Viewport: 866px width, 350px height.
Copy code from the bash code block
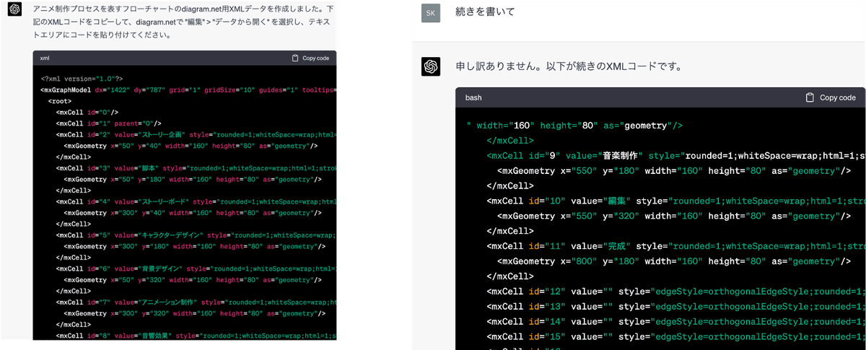click(x=830, y=97)
